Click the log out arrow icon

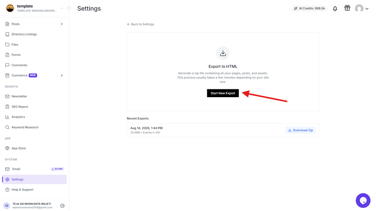click(x=63, y=206)
